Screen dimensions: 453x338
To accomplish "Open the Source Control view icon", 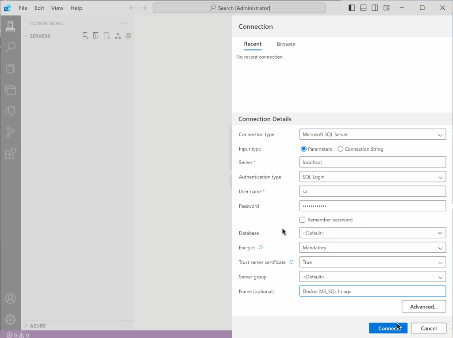I will click(11, 132).
